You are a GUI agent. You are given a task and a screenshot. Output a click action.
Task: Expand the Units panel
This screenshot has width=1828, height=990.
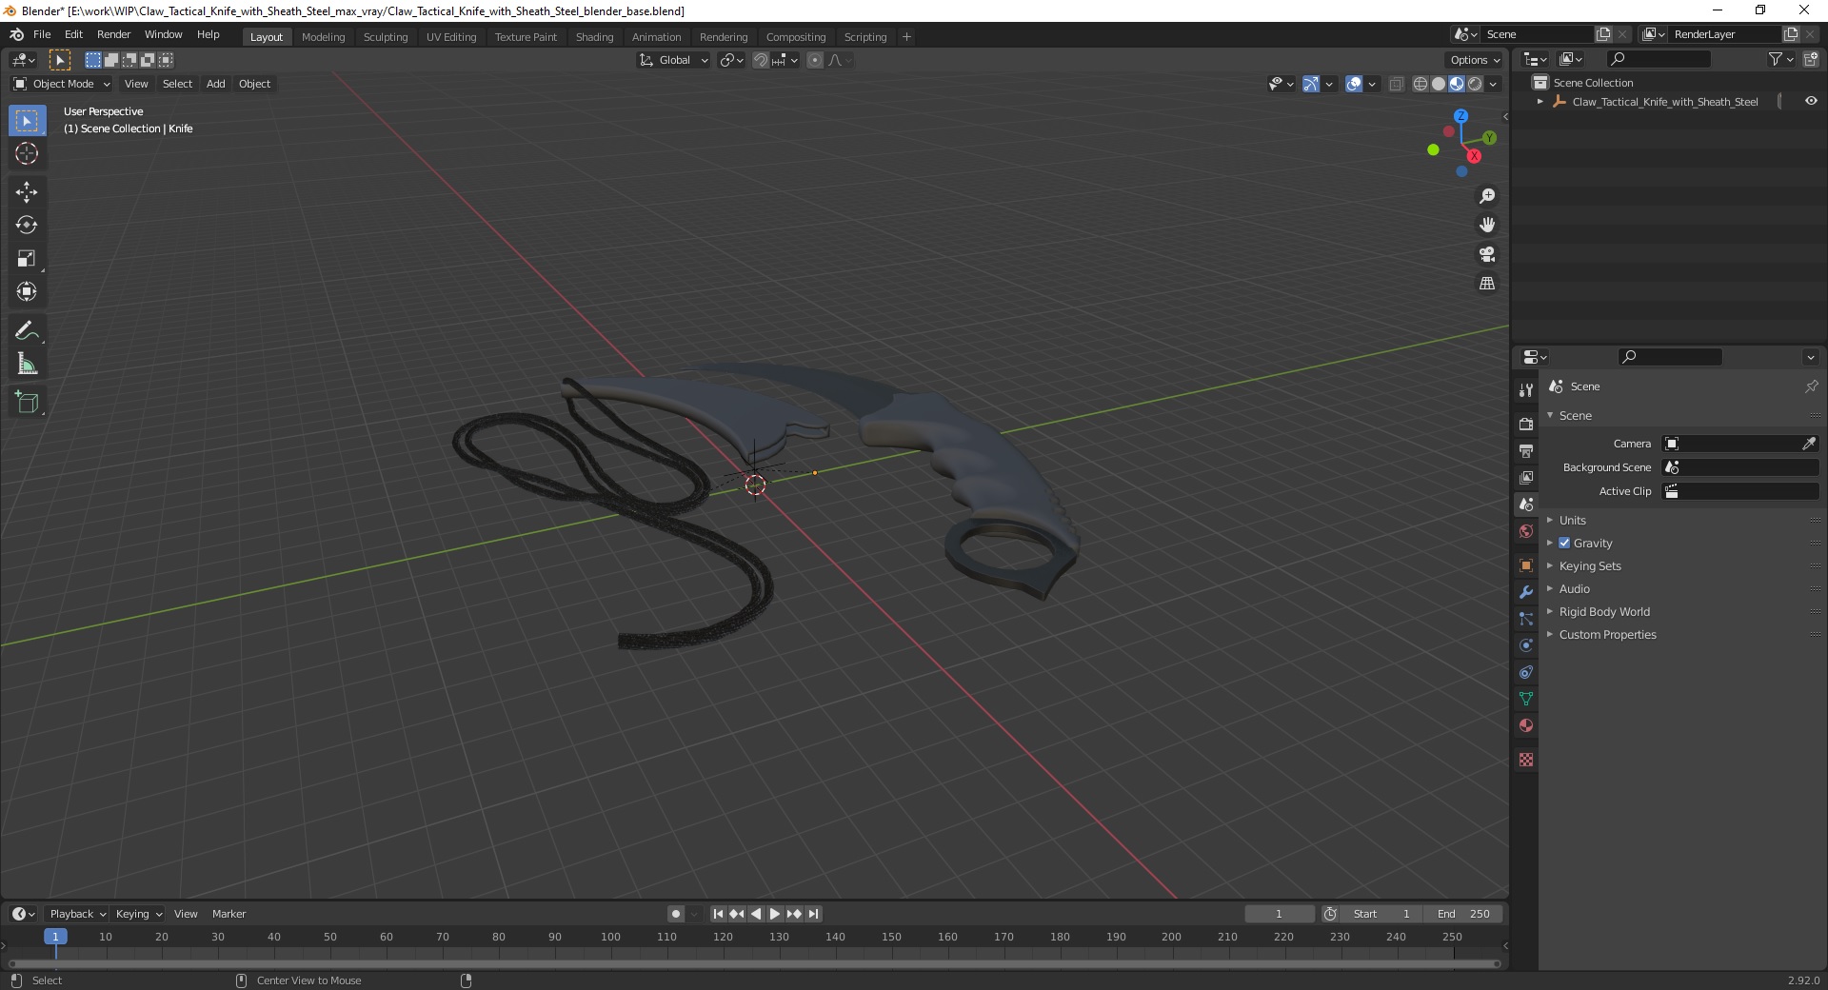[1572, 520]
